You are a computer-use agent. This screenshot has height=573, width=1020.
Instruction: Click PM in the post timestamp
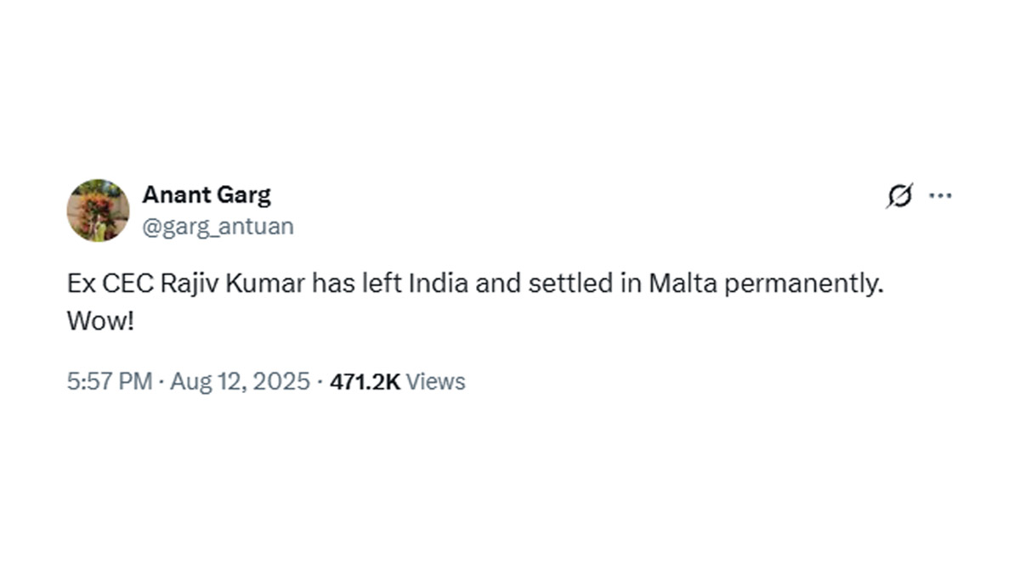pos(135,382)
